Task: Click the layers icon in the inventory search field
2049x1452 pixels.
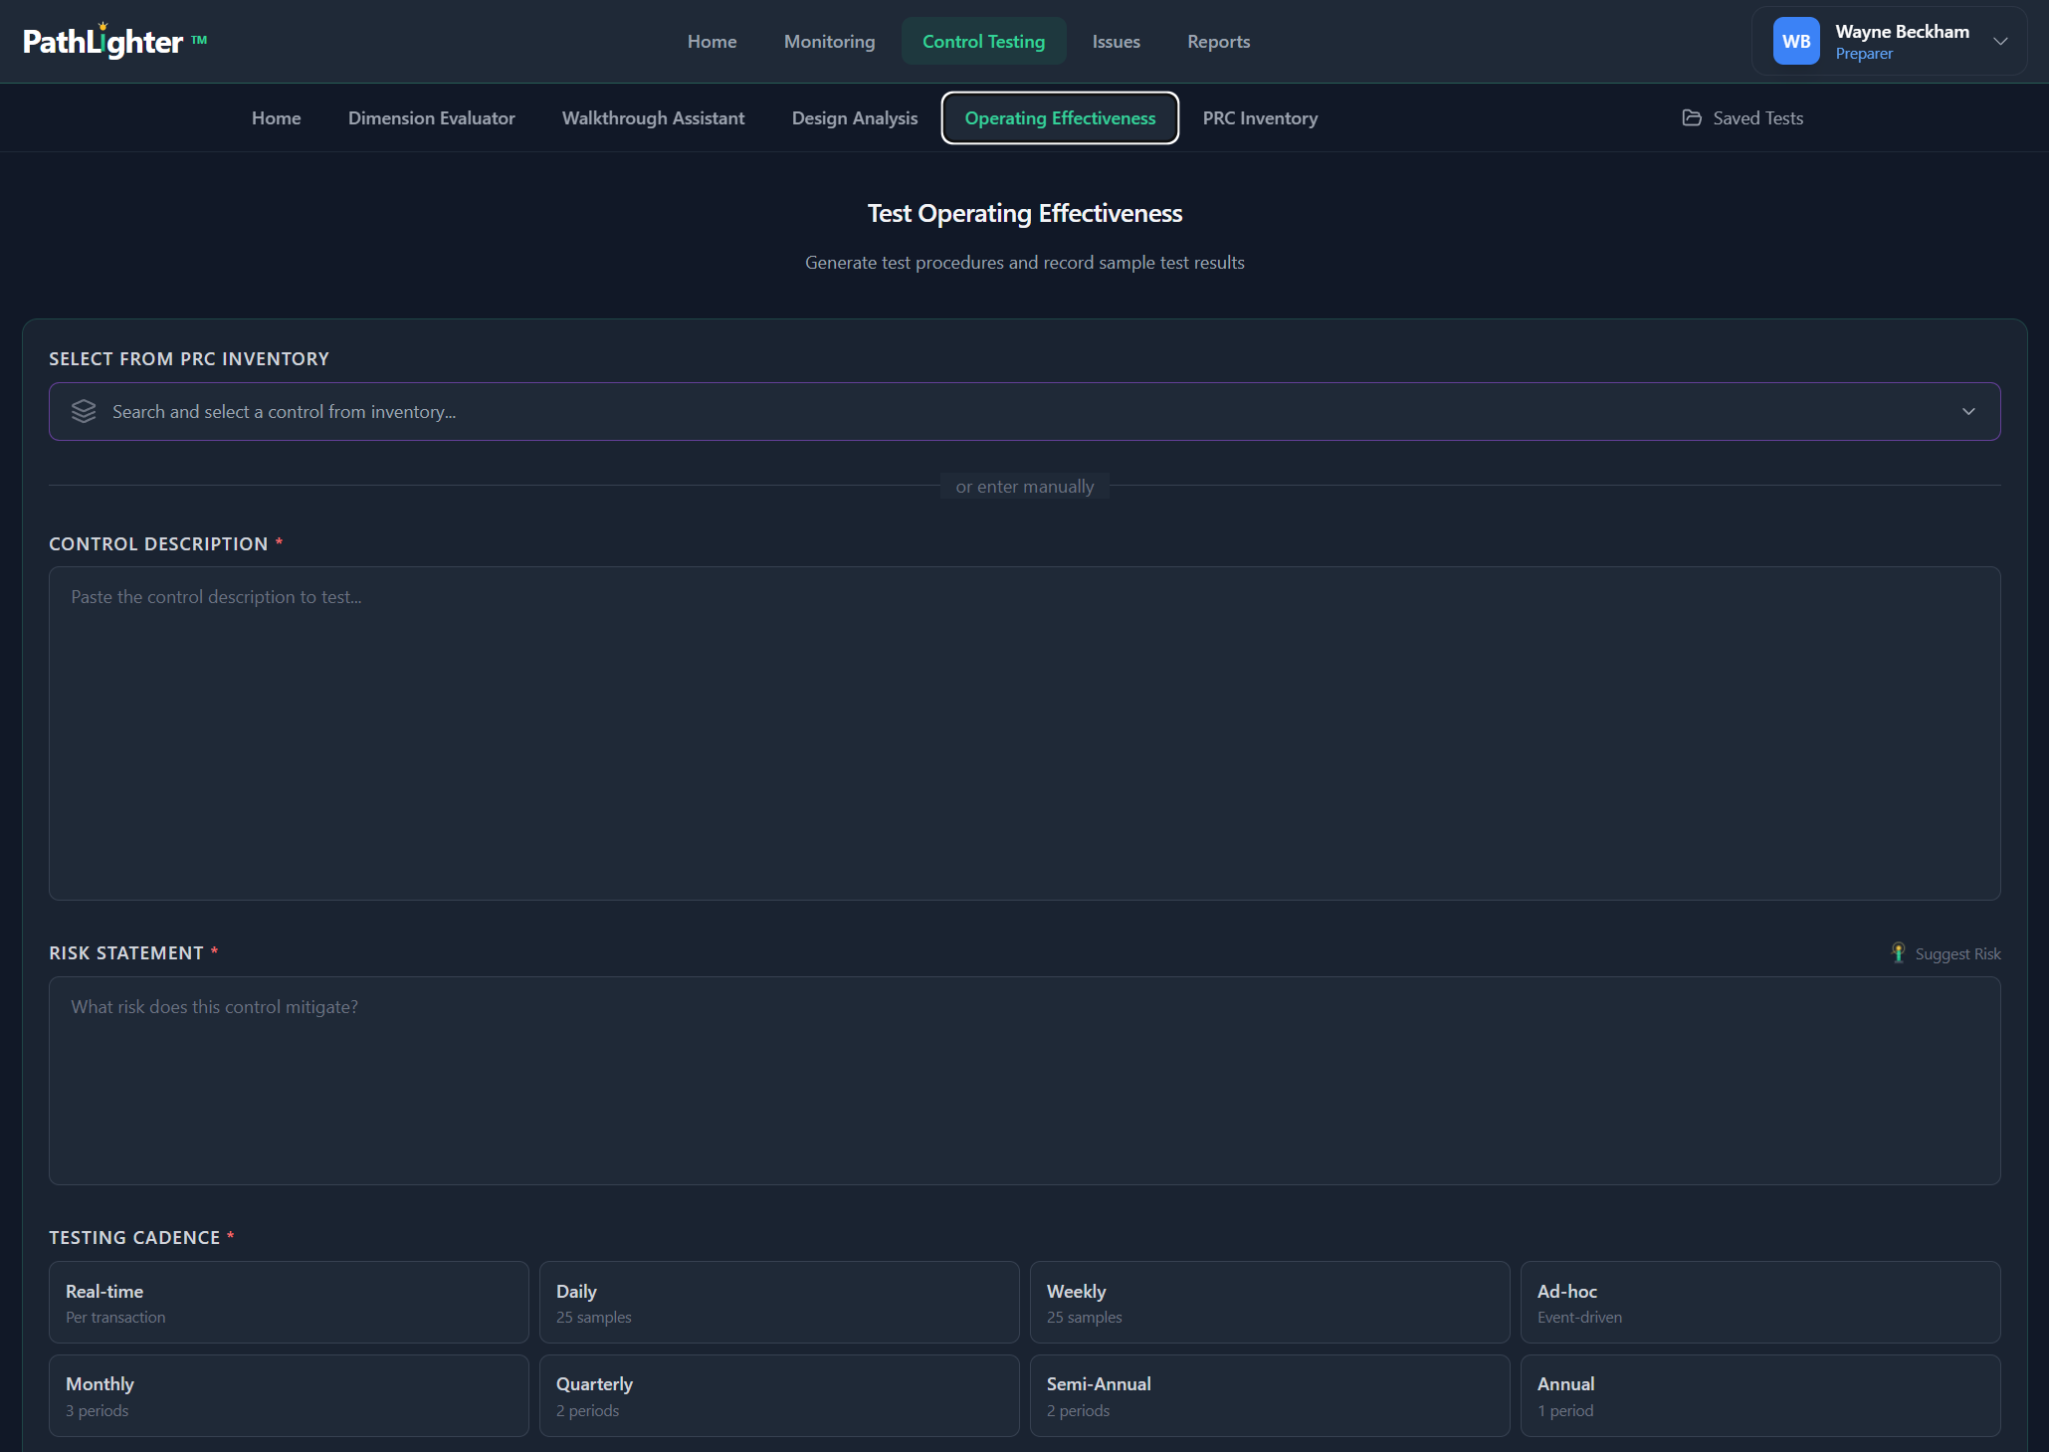Action: point(84,411)
